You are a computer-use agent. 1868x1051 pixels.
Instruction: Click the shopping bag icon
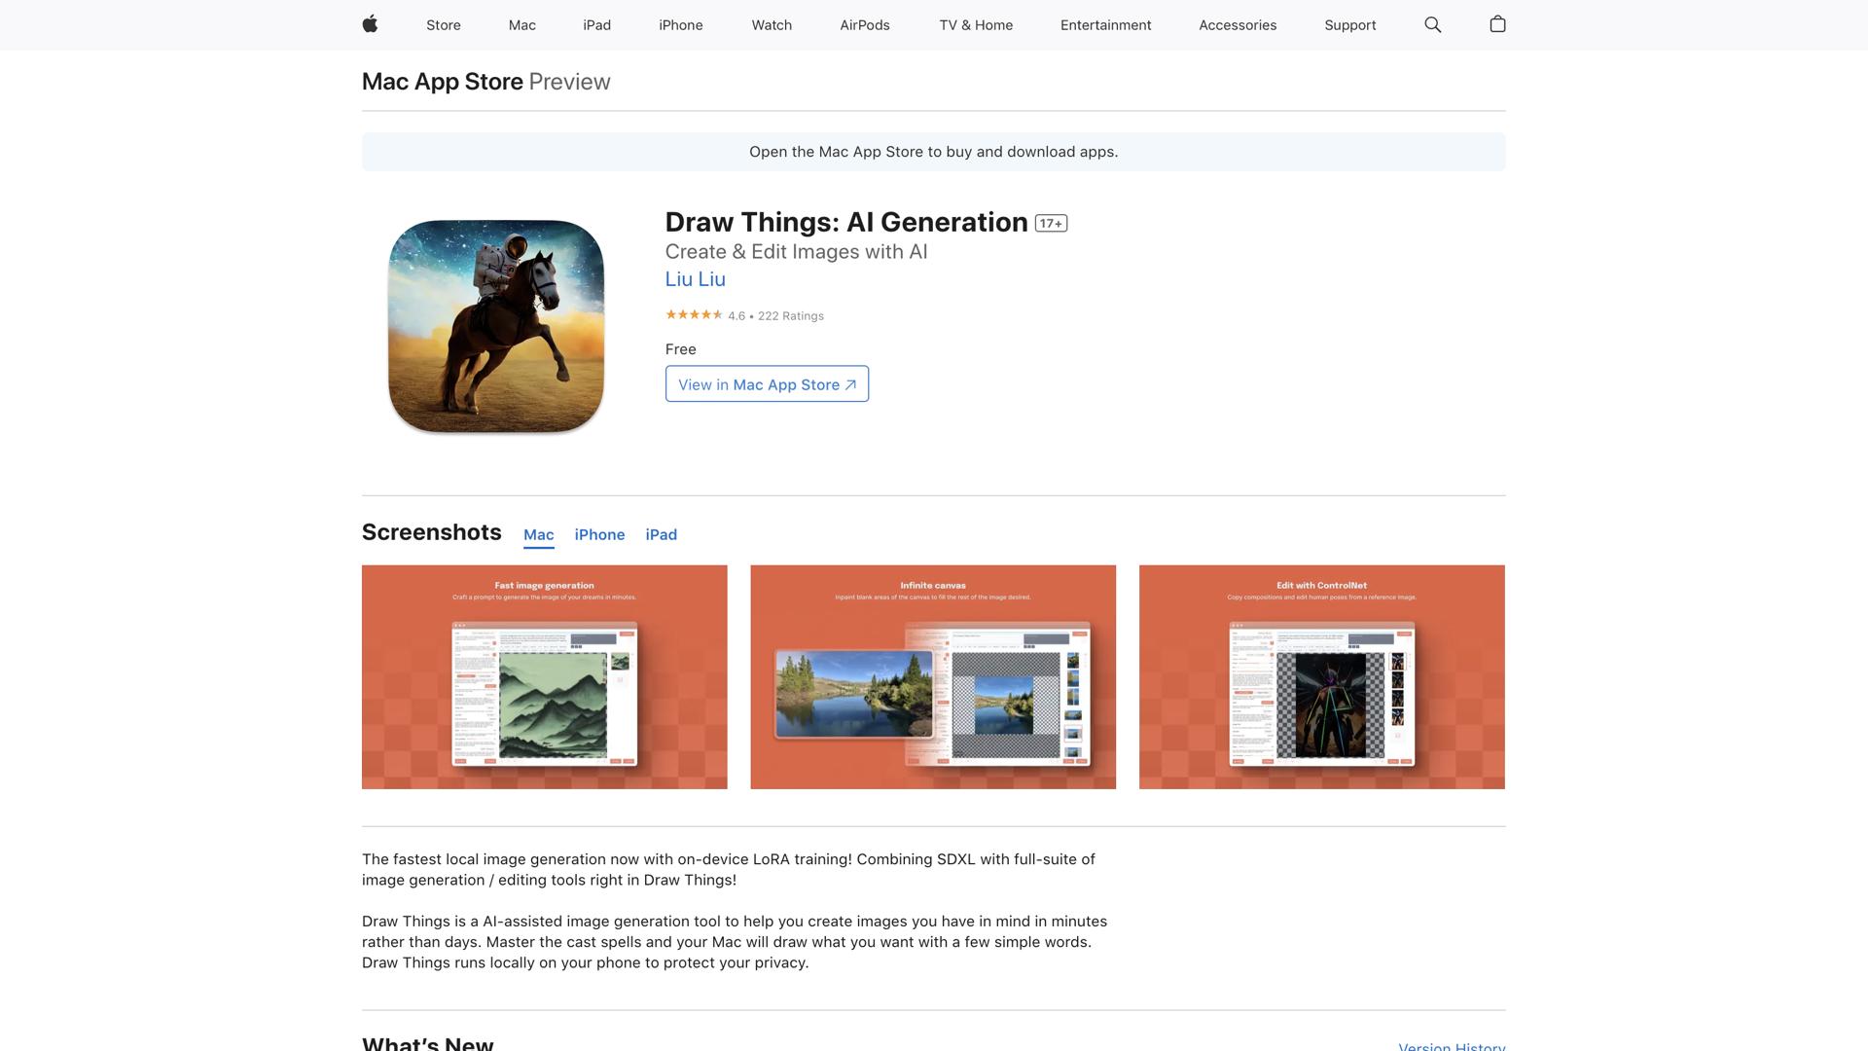[1497, 24]
